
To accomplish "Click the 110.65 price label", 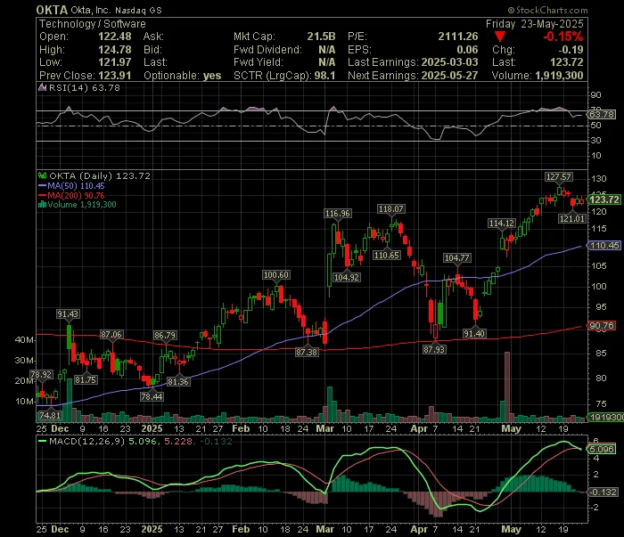I will pyautogui.click(x=387, y=256).
